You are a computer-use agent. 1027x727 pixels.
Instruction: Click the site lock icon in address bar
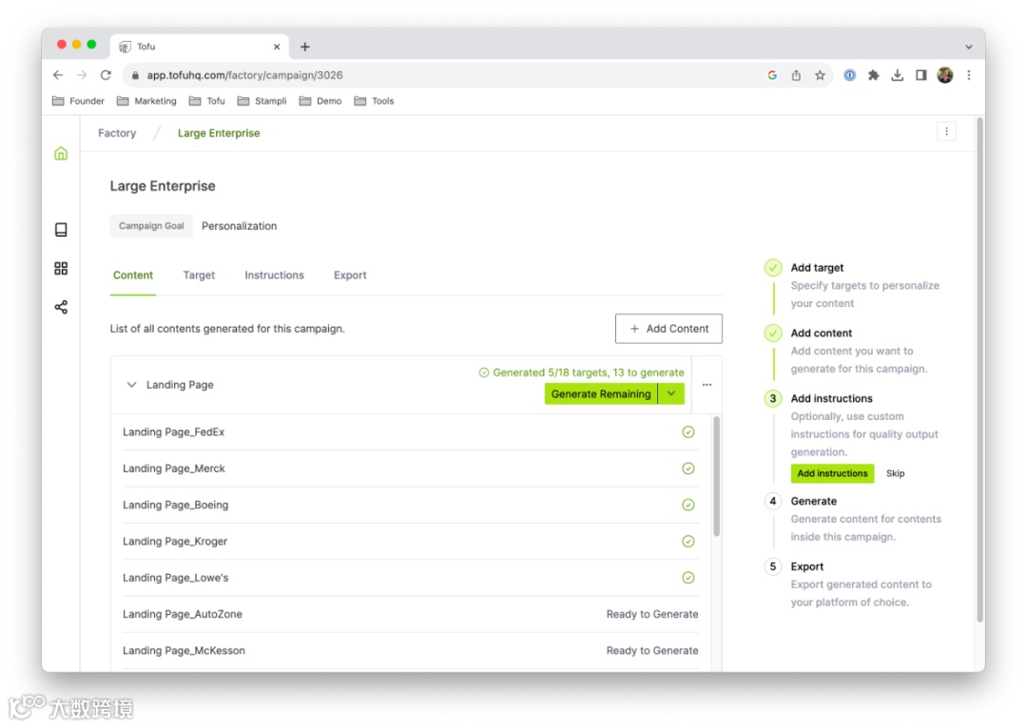point(135,75)
